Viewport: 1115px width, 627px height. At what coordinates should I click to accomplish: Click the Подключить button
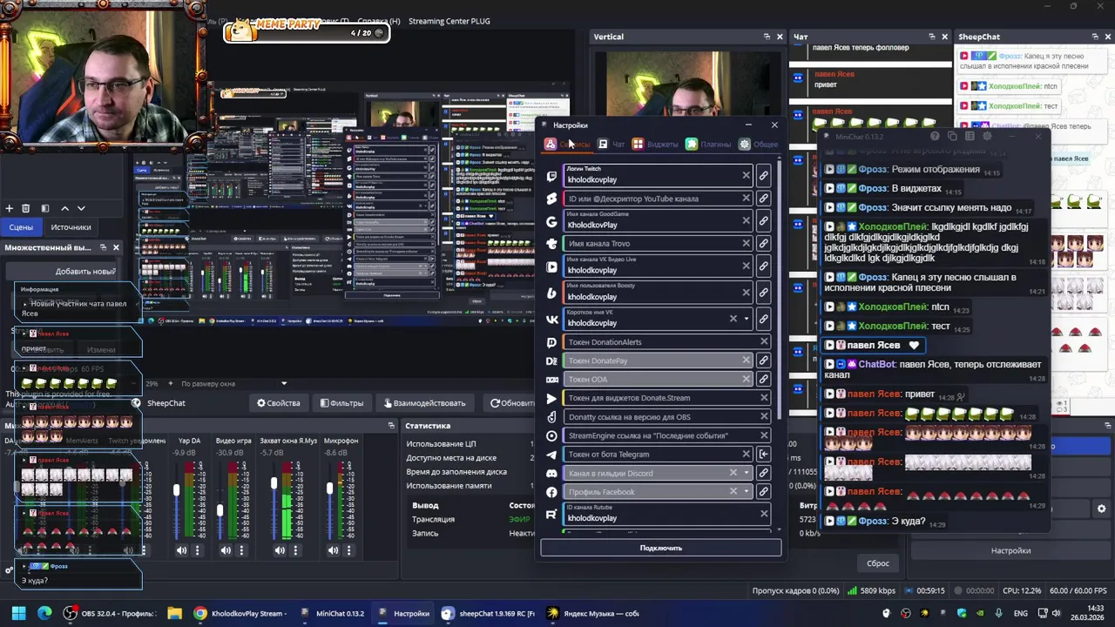pyautogui.click(x=660, y=548)
